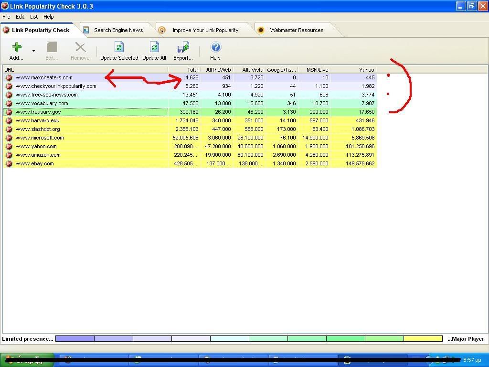Click the icon beside www.amazon.com
This screenshot has height=367, width=489.
click(x=9, y=155)
